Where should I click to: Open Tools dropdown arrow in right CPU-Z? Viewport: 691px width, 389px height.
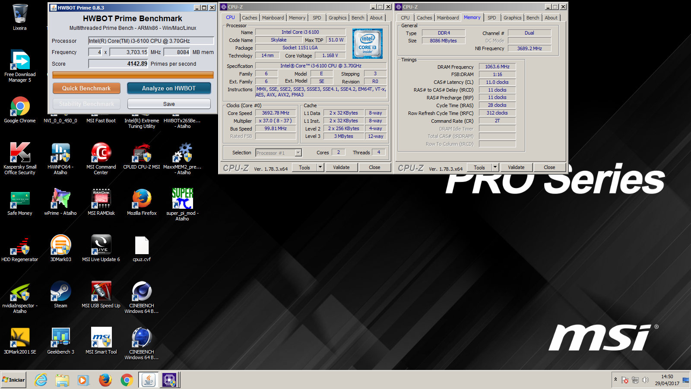(495, 167)
